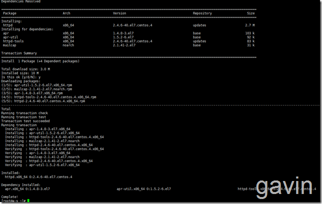Select version "1.5.2-6.el7" in the apr-util table row
The image size is (322, 204).
coord(123,37)
